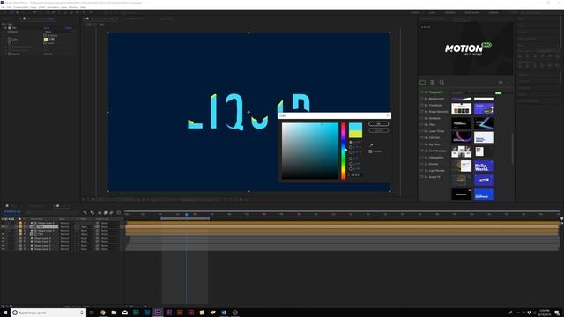
Task: Open Motion Bro three-dot options menu
Action: (508, 82)
